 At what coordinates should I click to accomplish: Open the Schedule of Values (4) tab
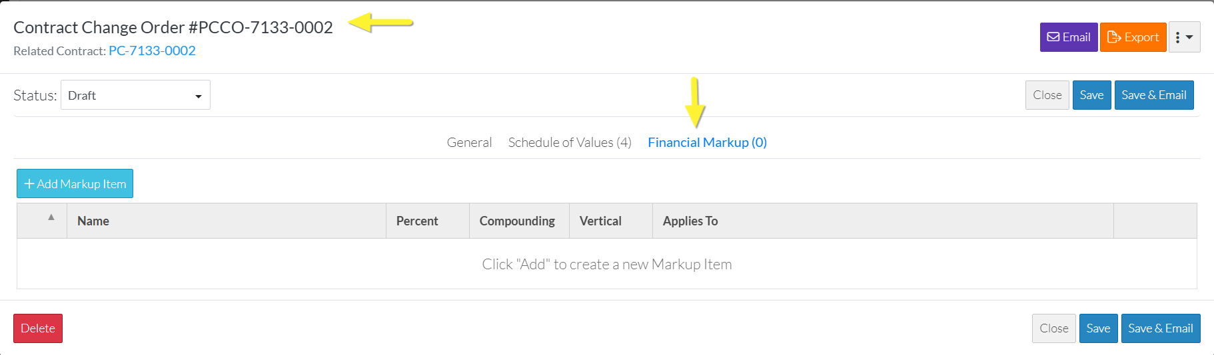tap(570, 142)
